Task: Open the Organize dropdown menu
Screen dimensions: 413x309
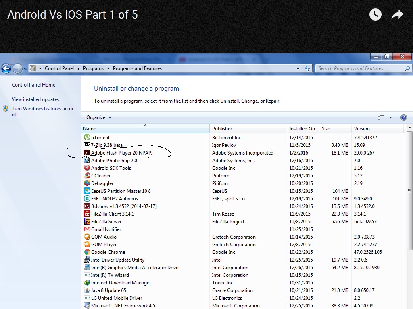Action: 99,117
